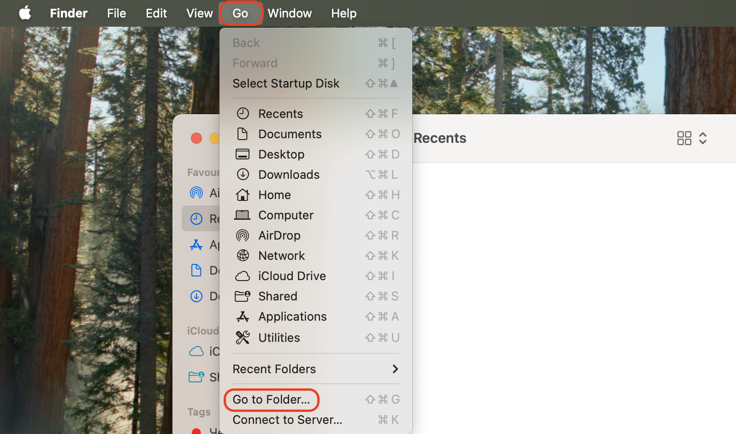Select iCloud Drive cloud icon in sidebar
This screenshot has width=736, height=434.
click(x=196, y=352)
